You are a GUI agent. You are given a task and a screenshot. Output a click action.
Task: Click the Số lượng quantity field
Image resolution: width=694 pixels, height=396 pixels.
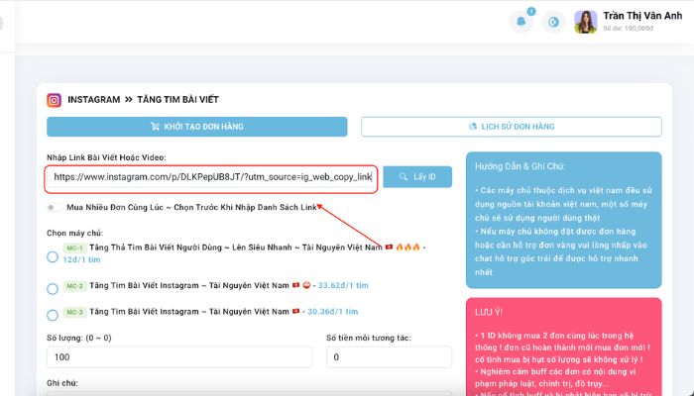coord(179,357)
